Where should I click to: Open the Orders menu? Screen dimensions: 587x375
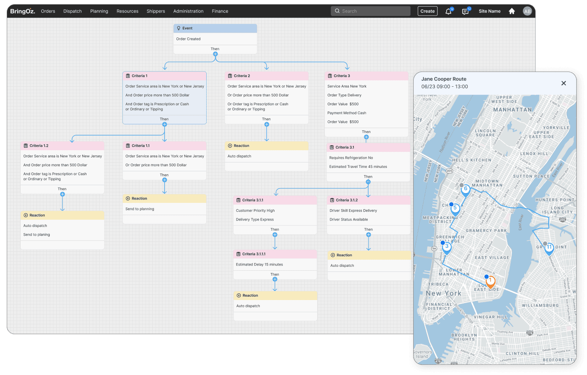pos(48,11)
